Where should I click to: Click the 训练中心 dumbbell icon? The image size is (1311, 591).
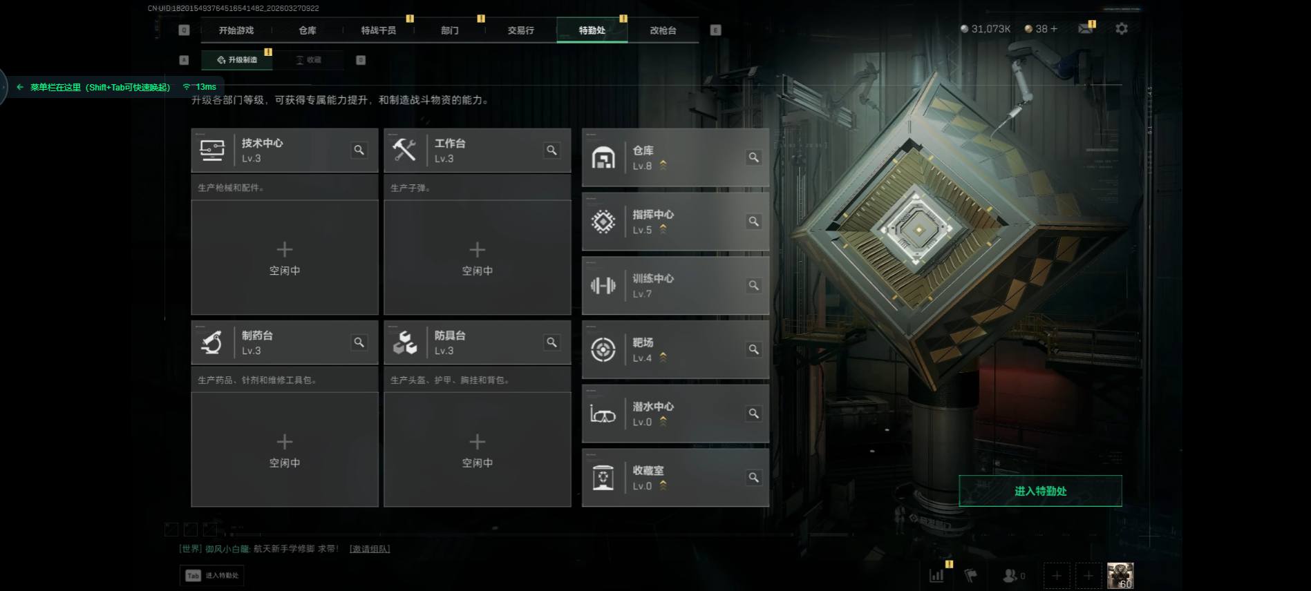603,286
